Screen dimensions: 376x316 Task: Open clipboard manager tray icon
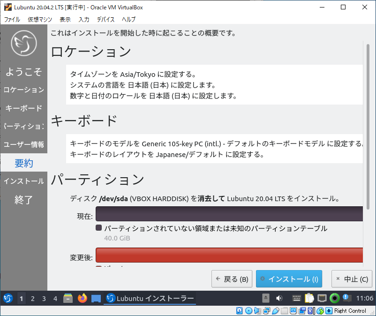pos(309,298)
